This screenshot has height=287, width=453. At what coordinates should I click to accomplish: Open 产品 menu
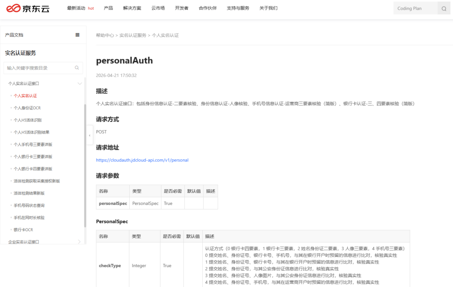pyautogui.click(x=108, y=8)
